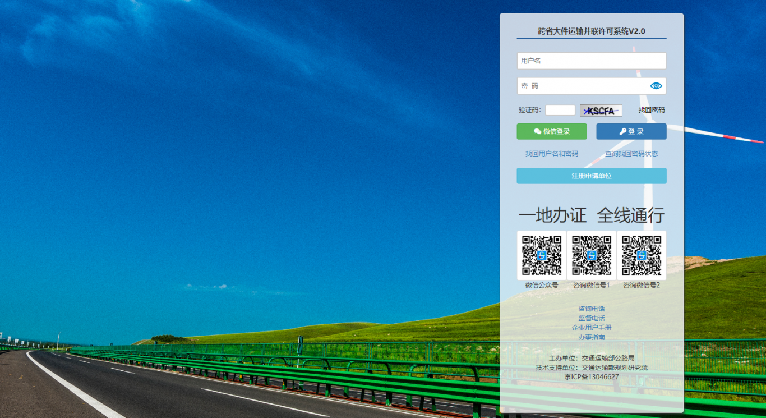Open the 企业用户手册 link
Image resolution: width=766 pixels, height=418 pixels.
tap(592, 328)
